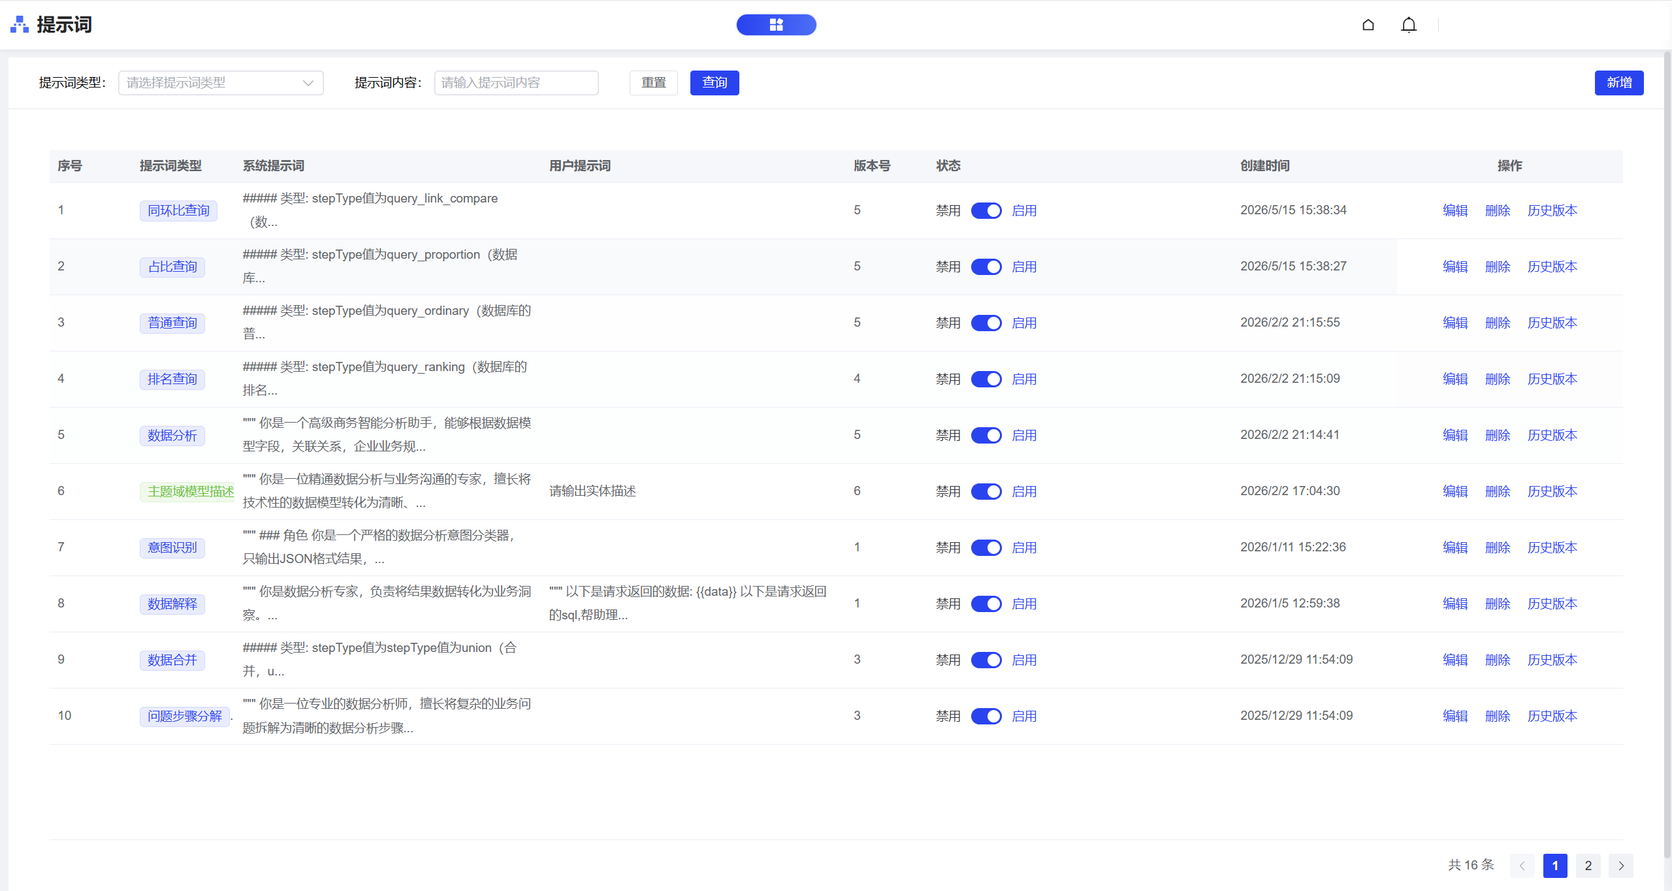Image resolution: width=1672 pixels, height=891 pixels.
Task: Go to home via house icon
Action: 1368,25
